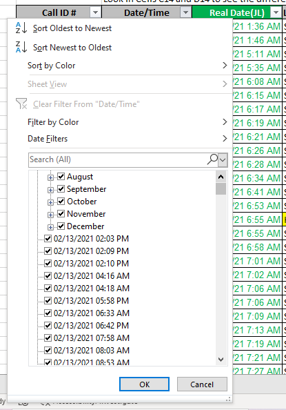Uncheck the December checkbox
Screen dimensions: 286x410
coord(61,226)
